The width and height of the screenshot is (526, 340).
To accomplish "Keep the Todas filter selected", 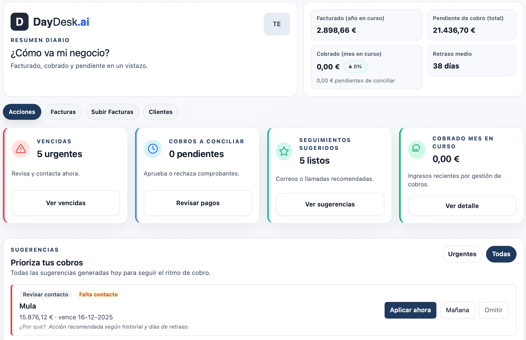I will click(501, 254).
